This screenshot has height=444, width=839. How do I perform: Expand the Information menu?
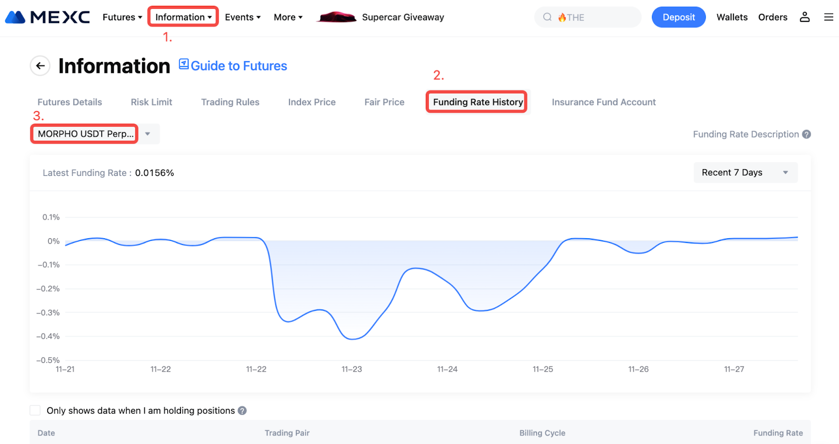point(183,17)
